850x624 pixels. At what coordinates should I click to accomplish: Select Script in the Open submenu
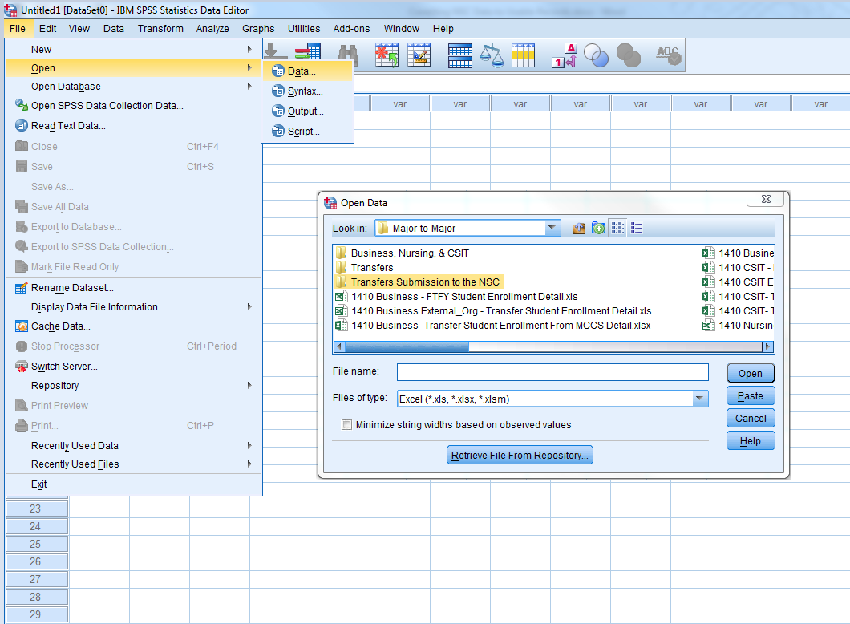click(x=308, y=132)
